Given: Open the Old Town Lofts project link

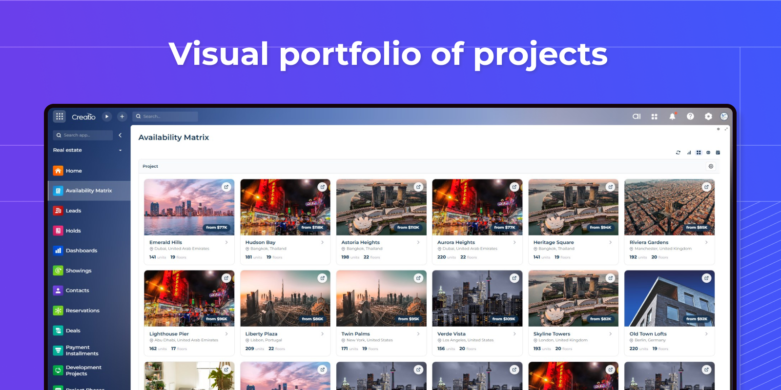Looking at the screenshot, I should 648,334.
